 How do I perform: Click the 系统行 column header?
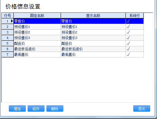coord(135,16)
